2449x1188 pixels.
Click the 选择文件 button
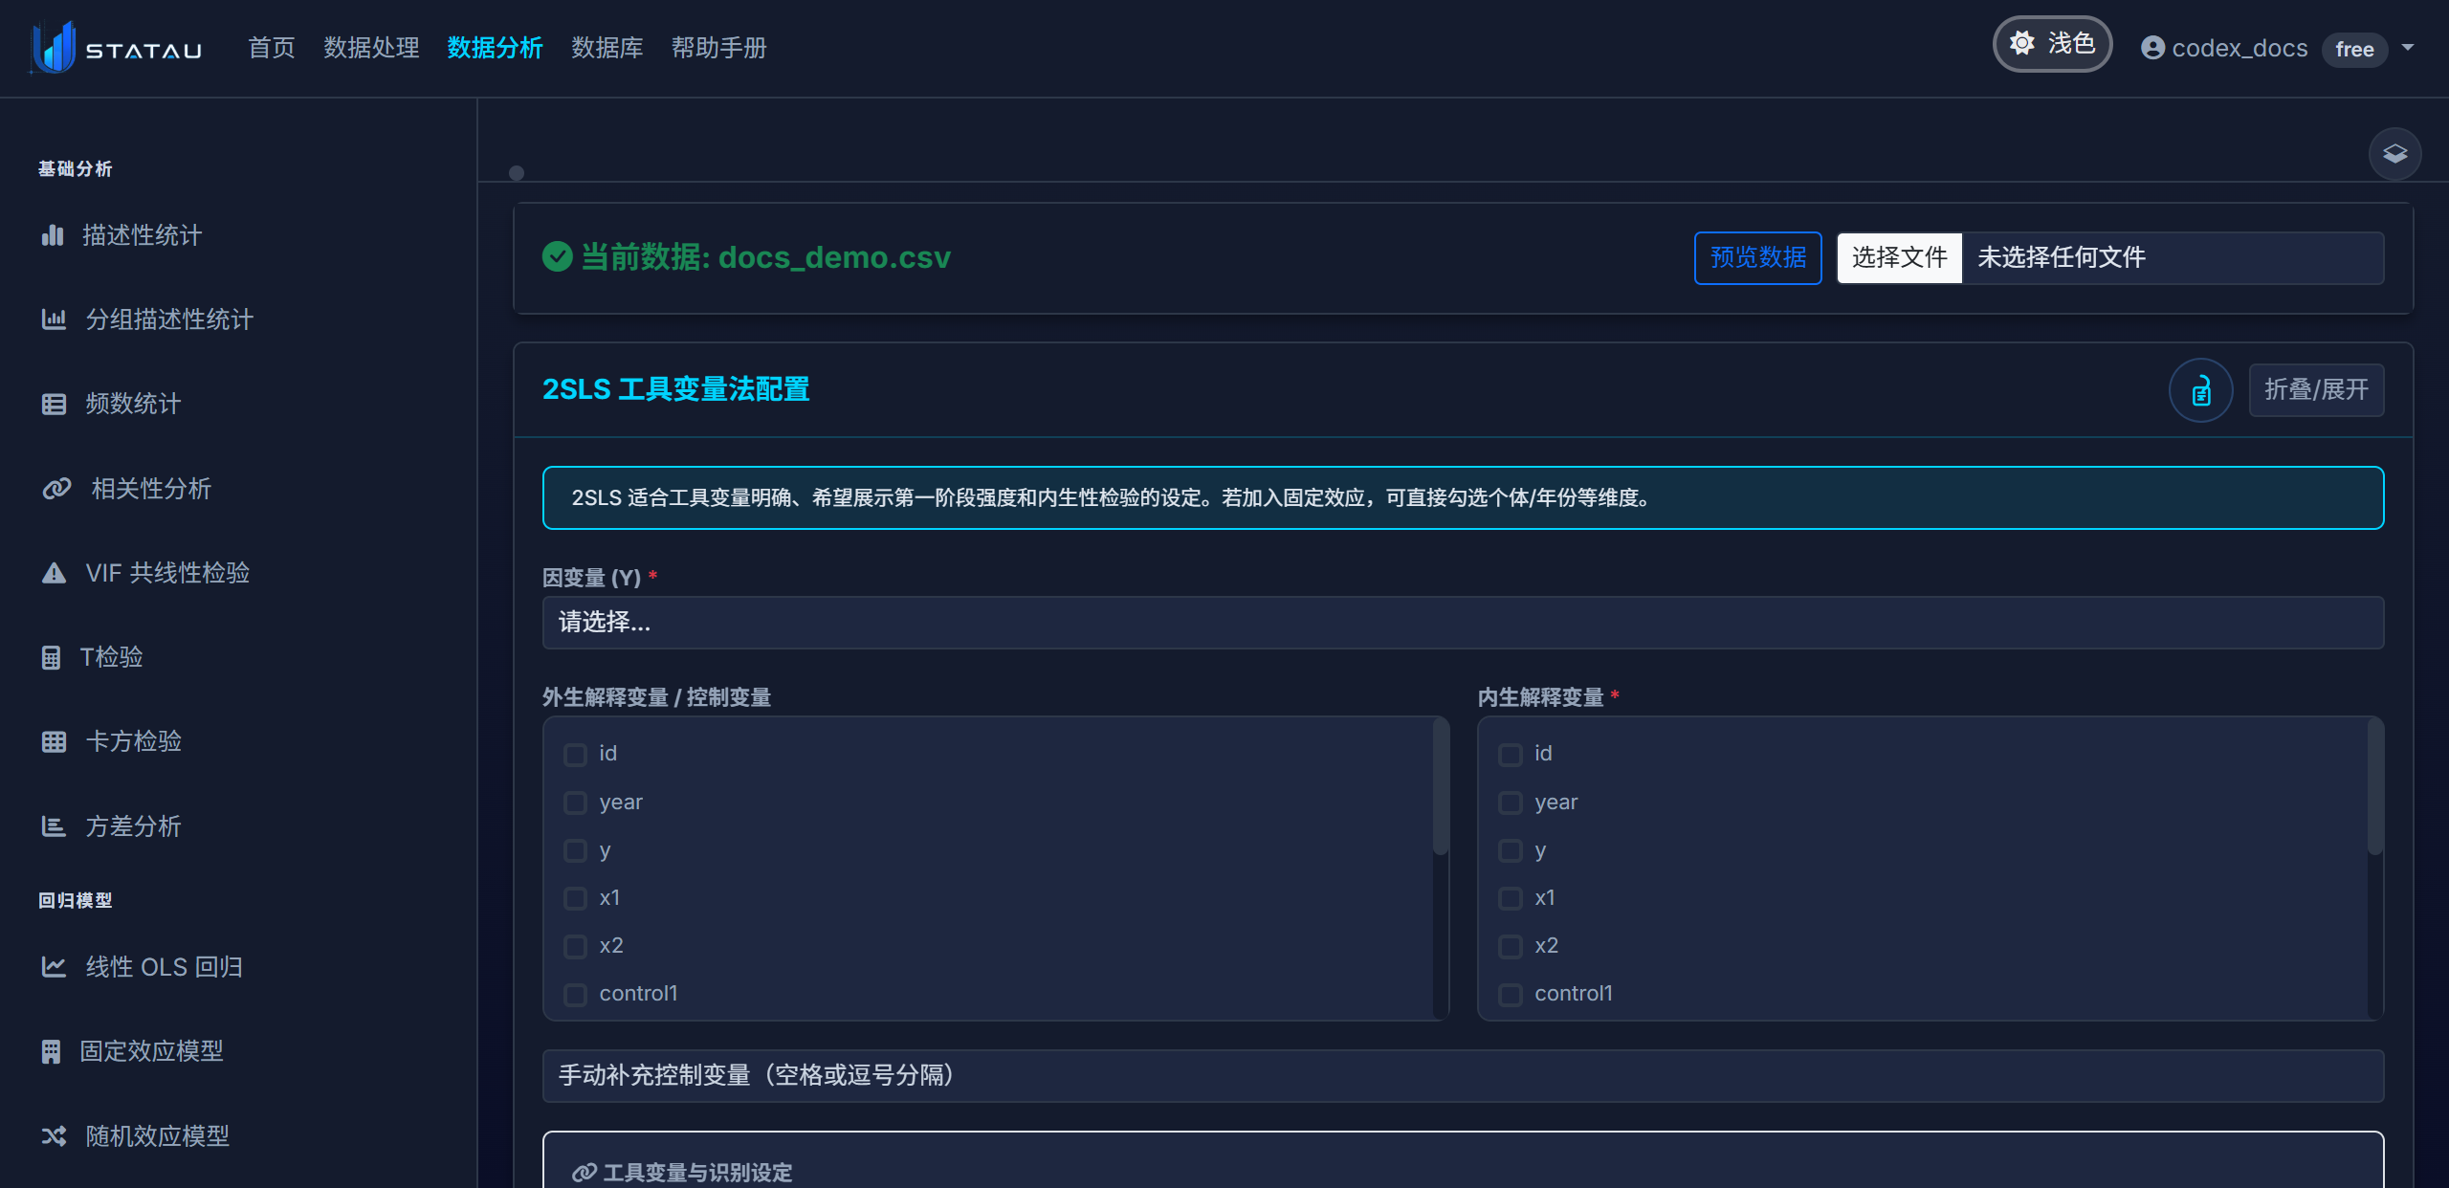pyautogui.click(x=1899, y=257)
